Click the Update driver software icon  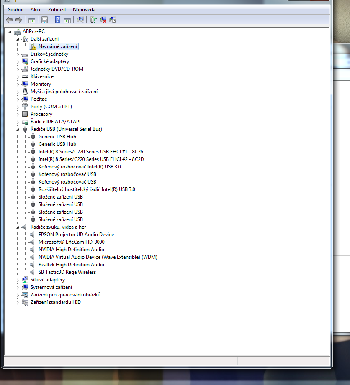[x=93, y=20]
